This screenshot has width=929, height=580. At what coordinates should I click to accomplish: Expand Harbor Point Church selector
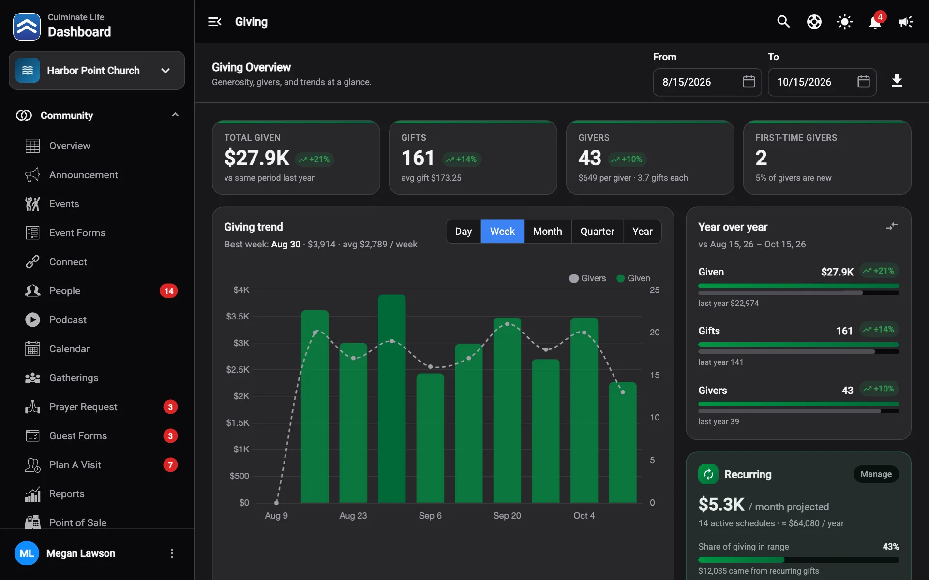point(97,71)
